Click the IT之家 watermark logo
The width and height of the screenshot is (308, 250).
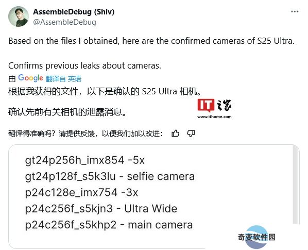(214, 105)
